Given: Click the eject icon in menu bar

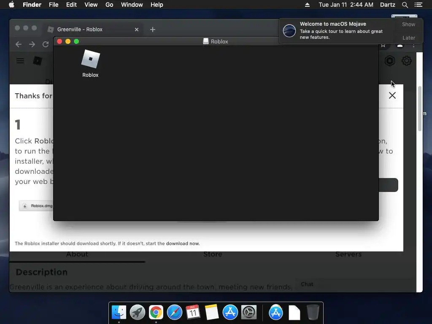Looking at the screenshot, I should (x=307, y=5).
